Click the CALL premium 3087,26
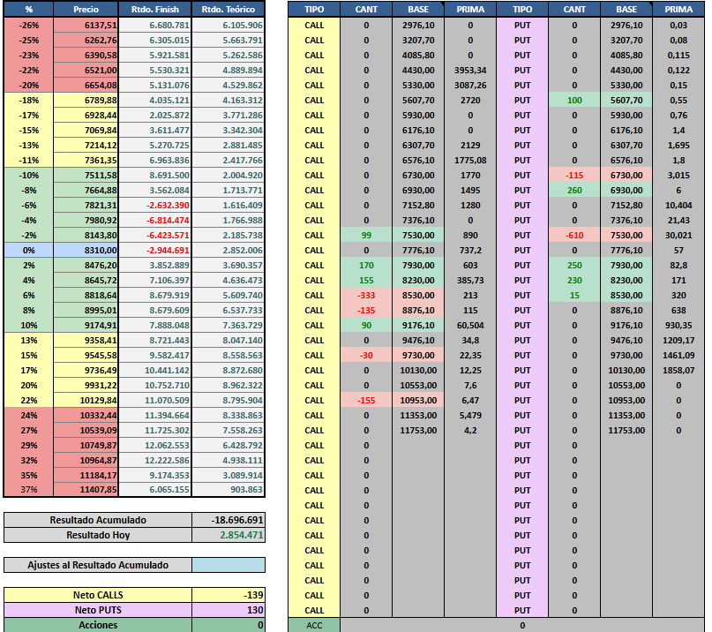 tap(470, 86)
